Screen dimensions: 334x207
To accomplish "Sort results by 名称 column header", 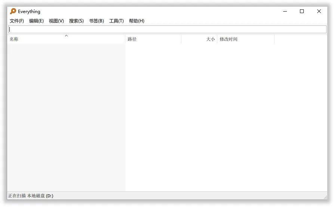I will point(66,39).
